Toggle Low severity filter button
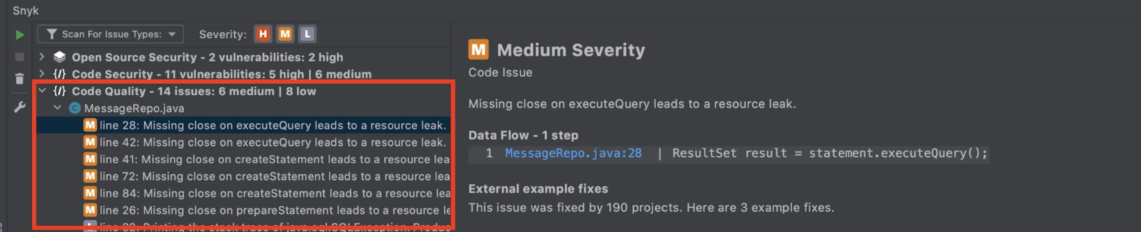1141x232 pixels. coord(308,34)
